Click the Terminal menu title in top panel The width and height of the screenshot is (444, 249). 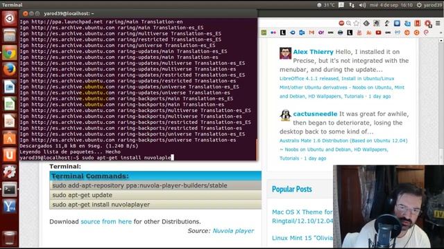12,5
